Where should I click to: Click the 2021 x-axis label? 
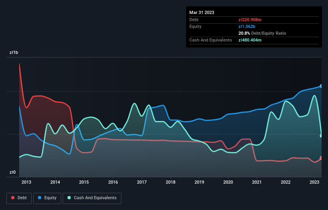point(256,182)
